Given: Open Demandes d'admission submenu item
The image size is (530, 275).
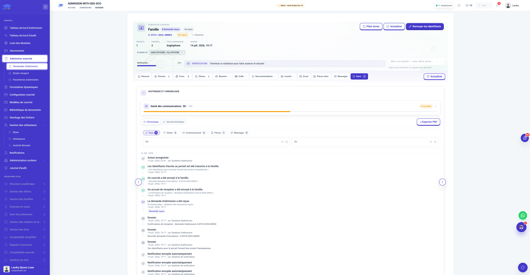Looking at the screenshot, I should click(27, 66).
